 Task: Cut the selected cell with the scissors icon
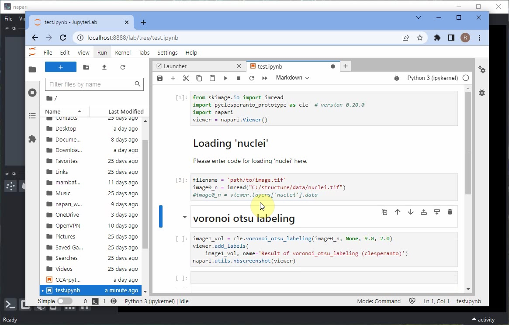coord(186,78)
